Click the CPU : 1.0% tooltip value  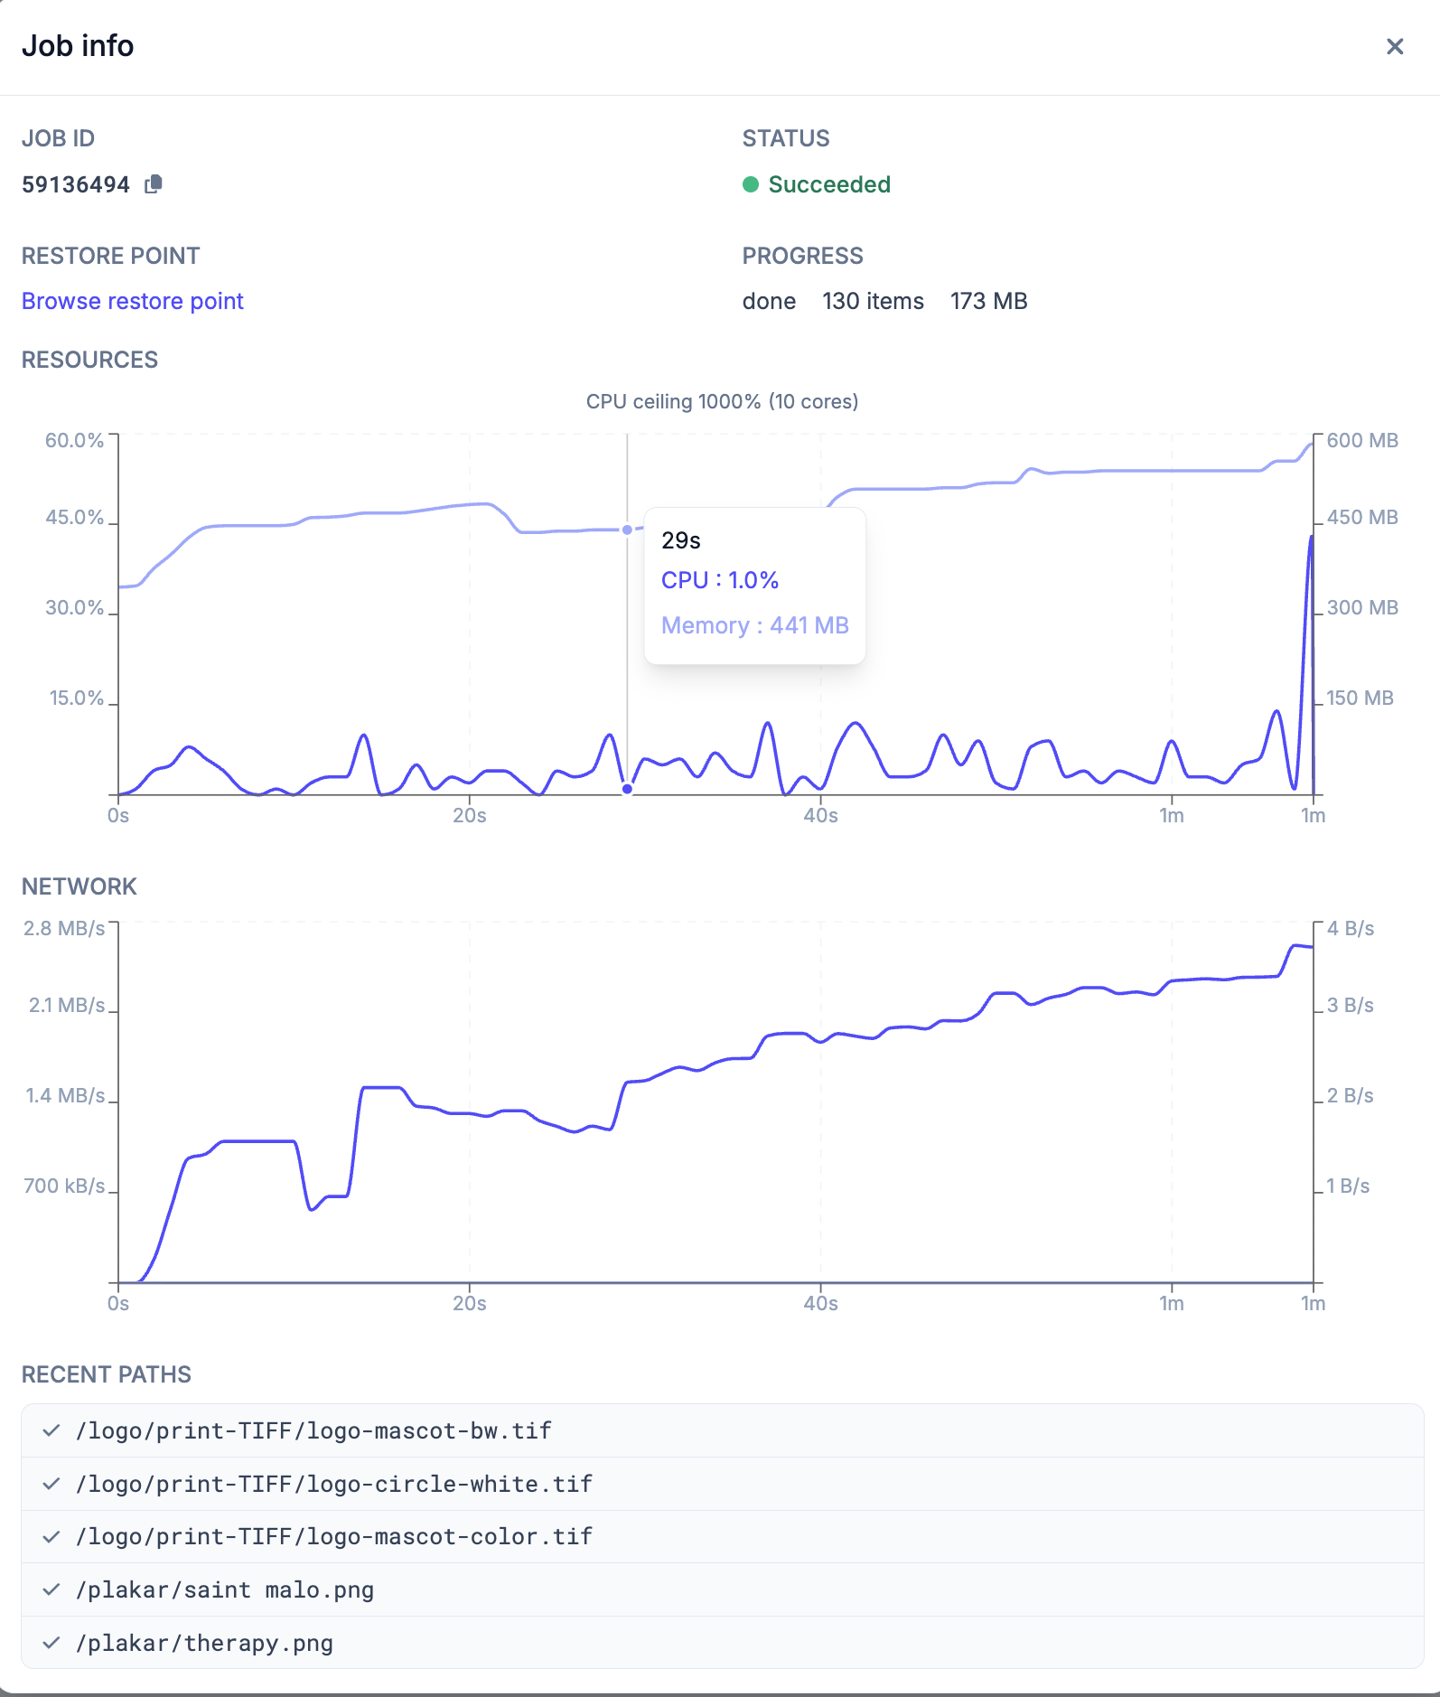[x=720, y=580]
